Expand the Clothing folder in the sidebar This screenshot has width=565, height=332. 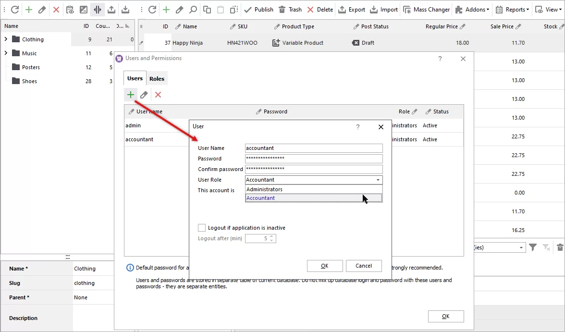click(5, 39)
